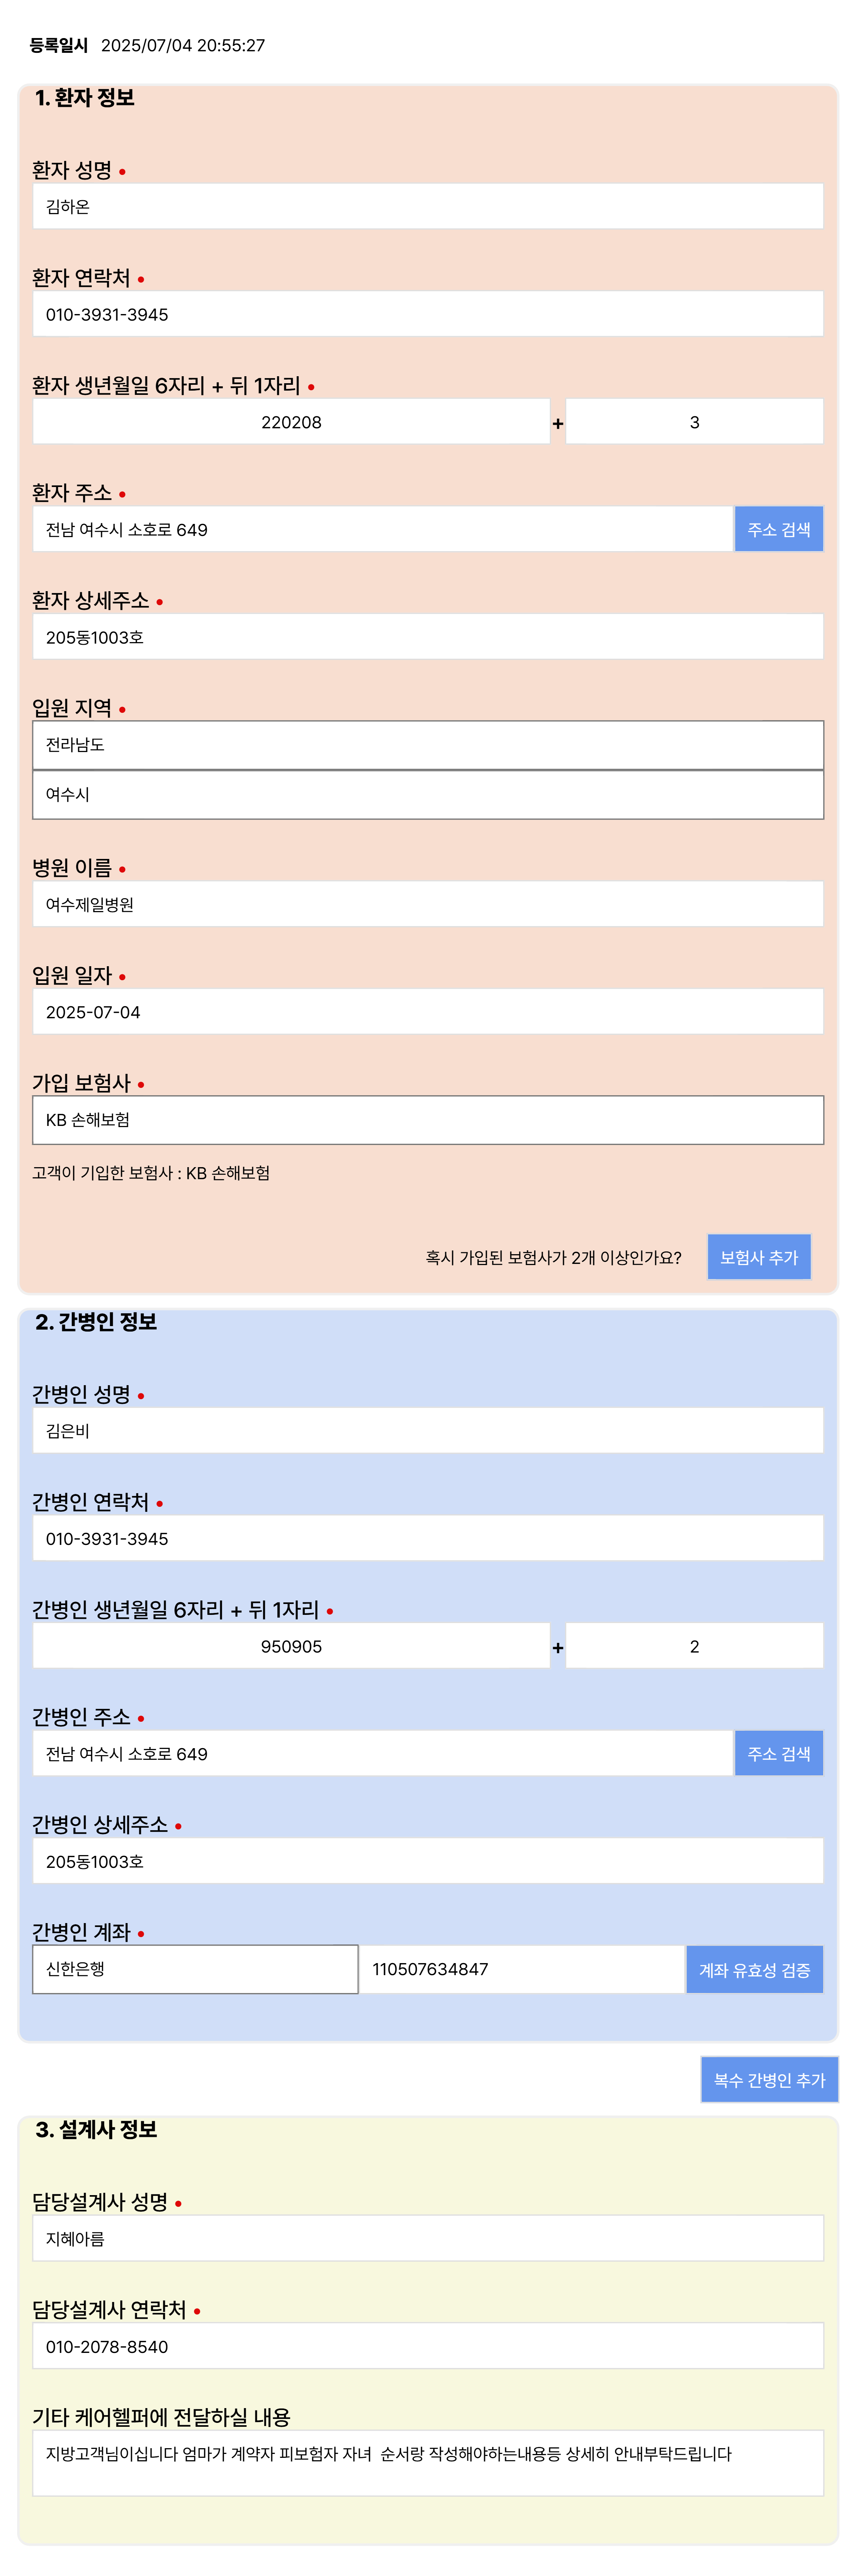Click the caregiver account number field
This screenshot has height=2576, width=857.
521,1969
